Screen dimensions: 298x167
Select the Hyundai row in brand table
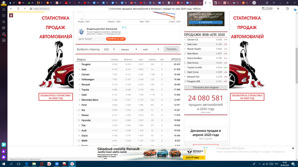click(x=128, y=120)
